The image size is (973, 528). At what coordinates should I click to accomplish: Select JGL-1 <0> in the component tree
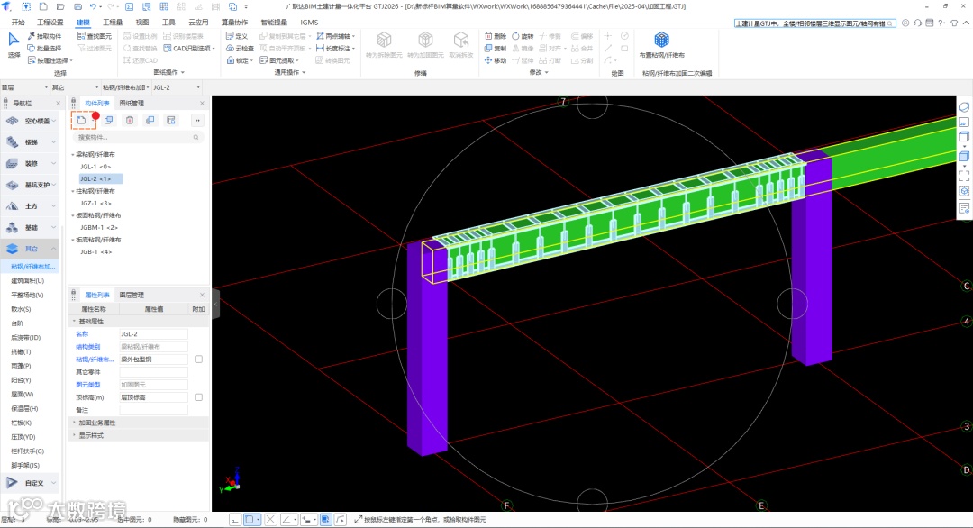95,167
